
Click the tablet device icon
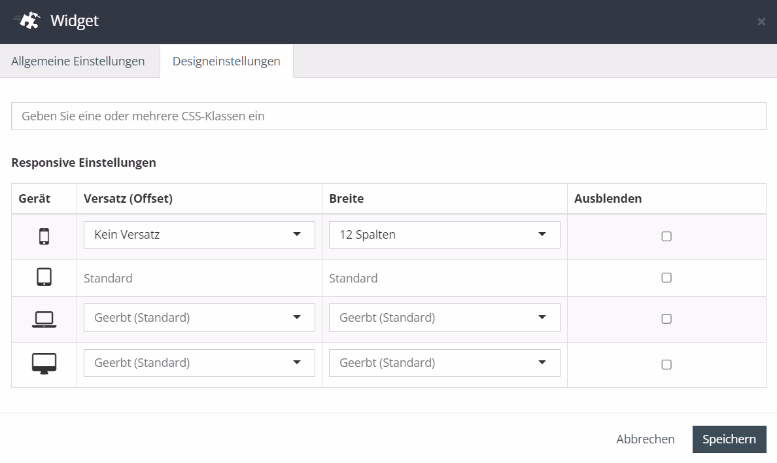[44, 277]
